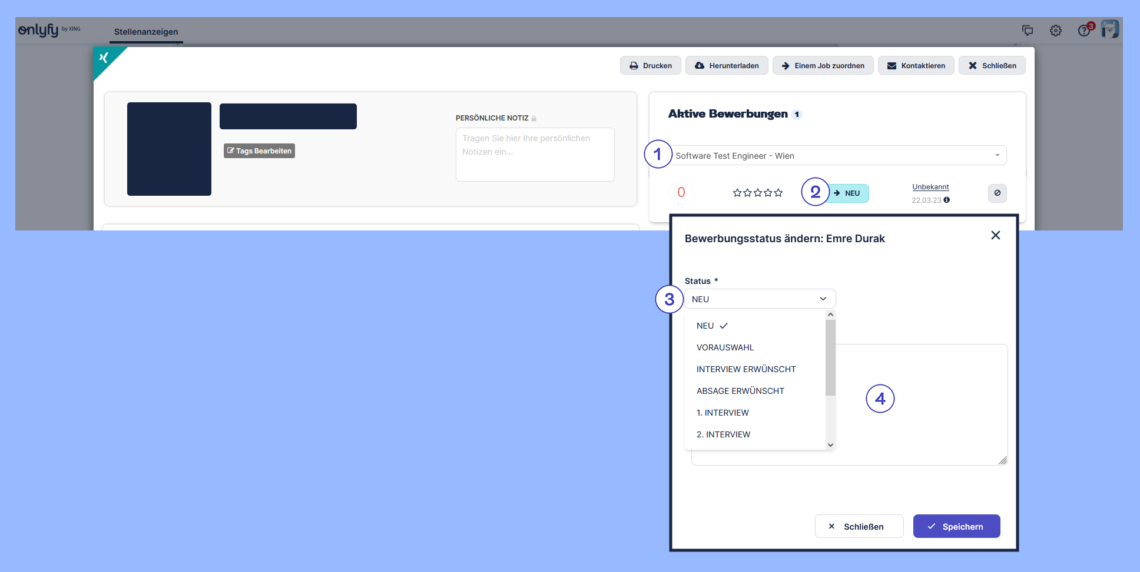Open the settings gear icon
Screen dimensions: 1140x572
[x=1055, y=31]
